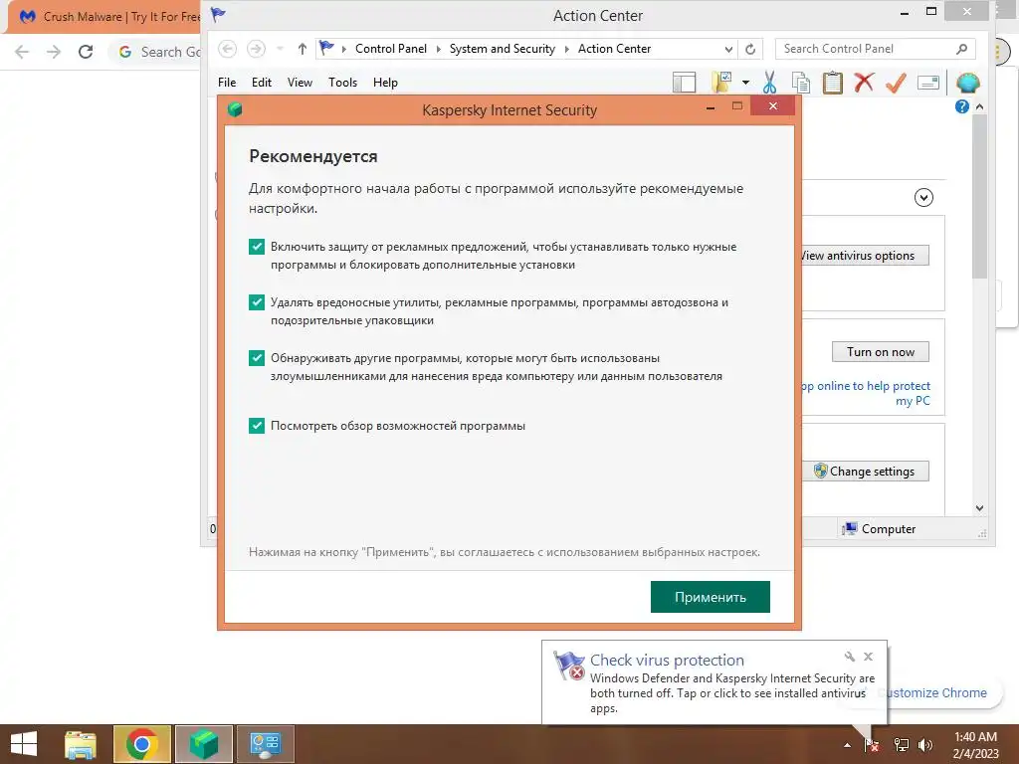1019x764 pixels.
Task: Open File Explorer from the taskbar
Action: (81, 744)
